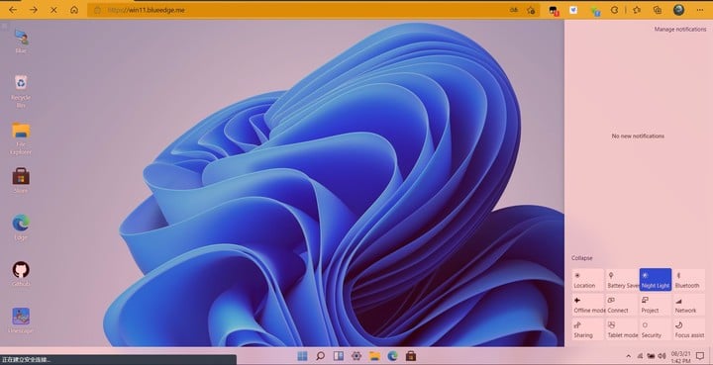Expand the system tray hidden icons chevron
Screen dimensions: 713x365
click(x=629, y=356)
